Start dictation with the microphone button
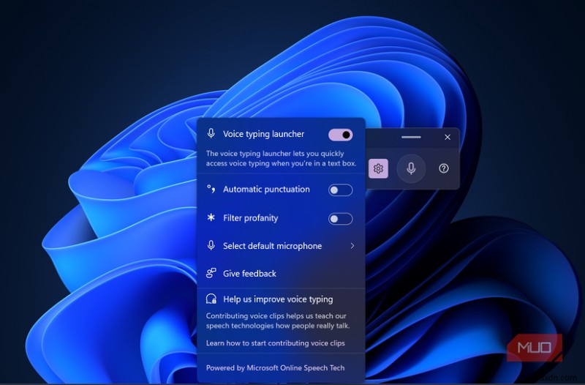585x385 pixels. (x=411, y=168)
